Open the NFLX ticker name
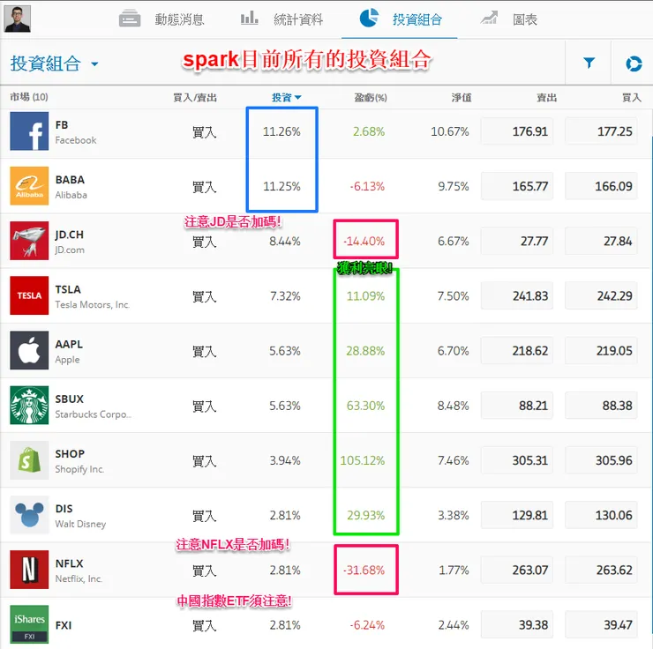Screen dimensions: 653x649 pyautogui.click(x=69, y=563)
